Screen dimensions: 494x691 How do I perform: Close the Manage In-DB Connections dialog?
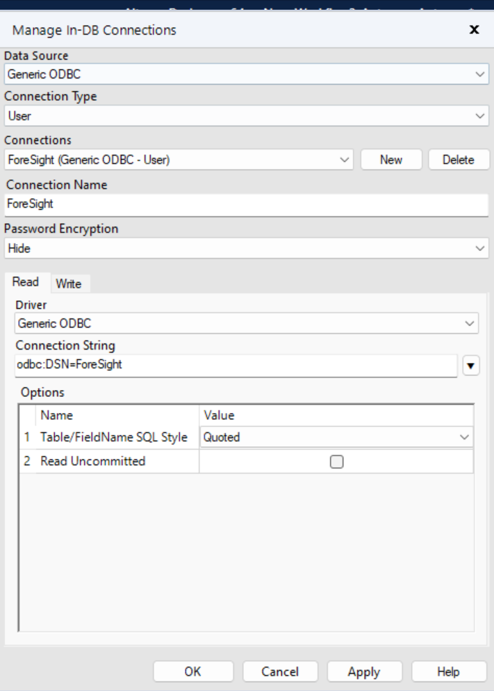coord(475,29)
